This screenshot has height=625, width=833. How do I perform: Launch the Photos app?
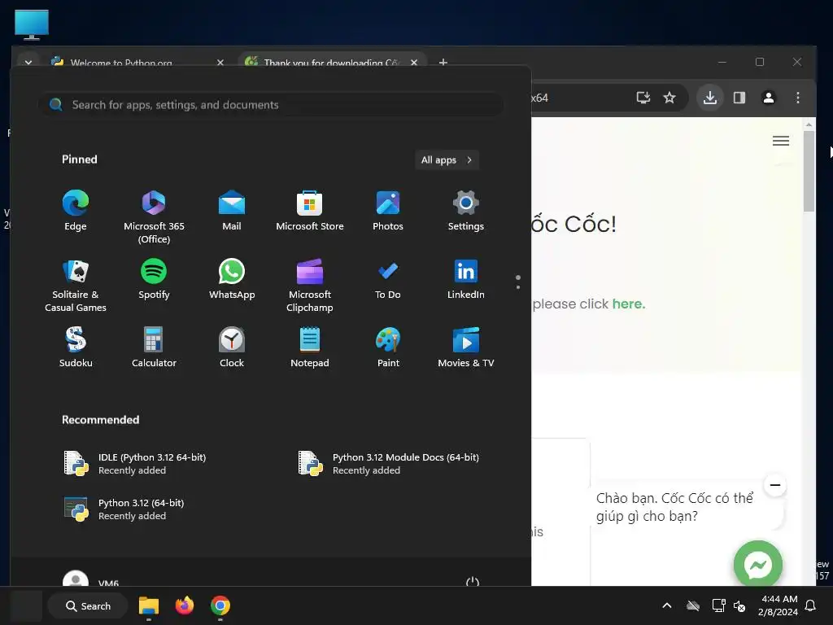point(388,211)
